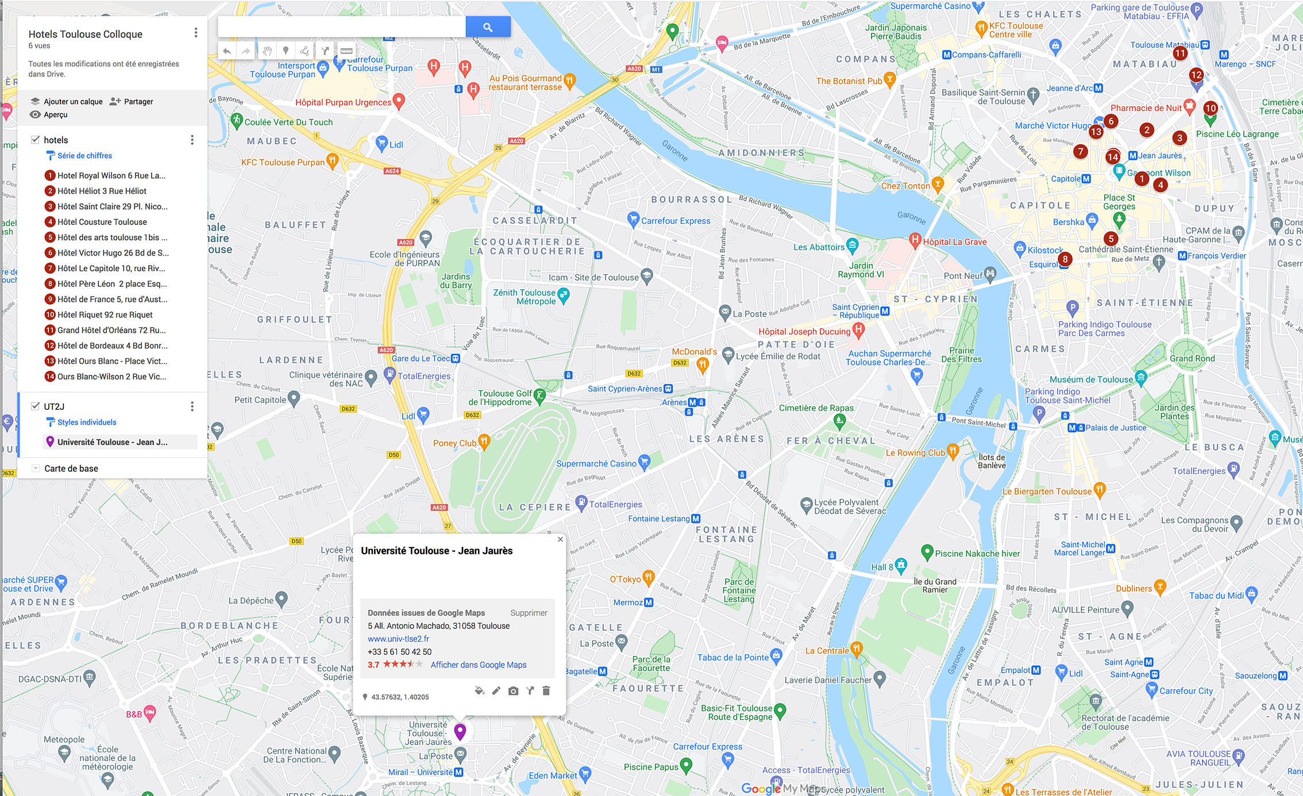1303x796 pixels.
Task: Click the undo arrow in the toolbar
Action: pyautogui.click(x=227, y=51)
